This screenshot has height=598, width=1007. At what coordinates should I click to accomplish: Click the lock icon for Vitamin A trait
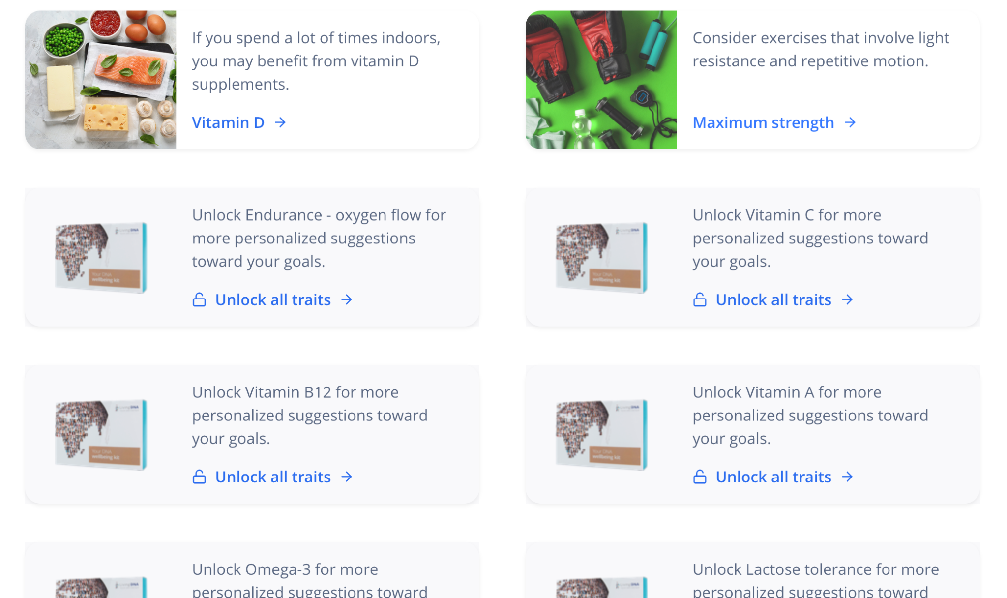click(700, 476)
